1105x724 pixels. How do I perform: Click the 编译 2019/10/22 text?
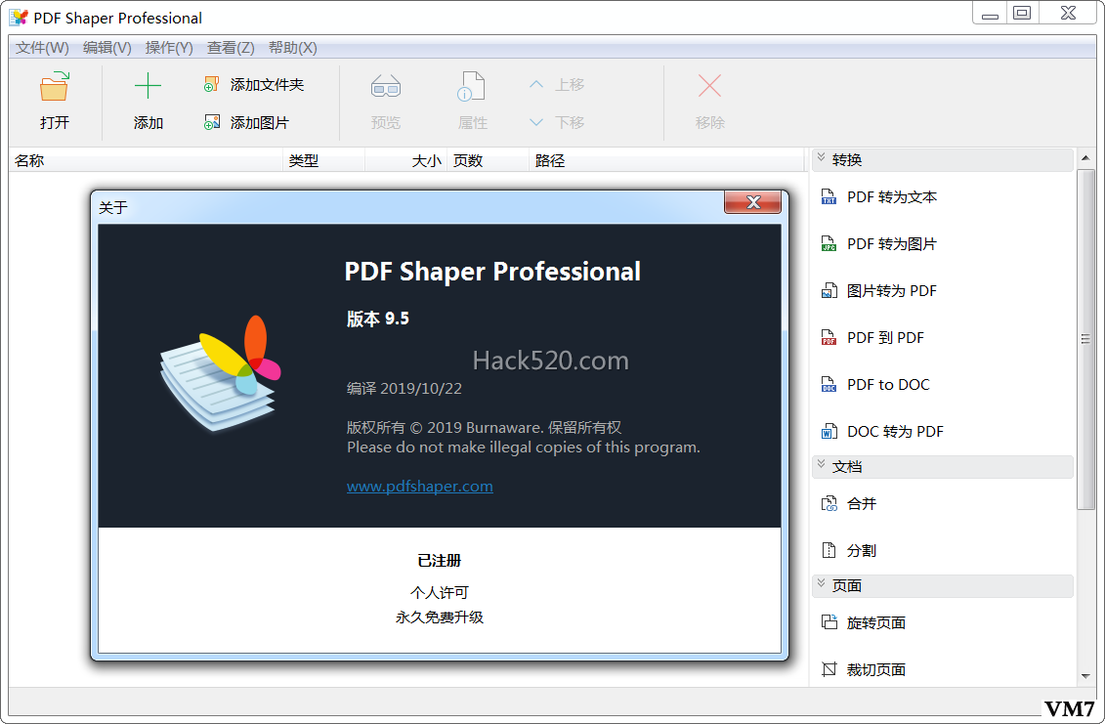coord(404,389)
